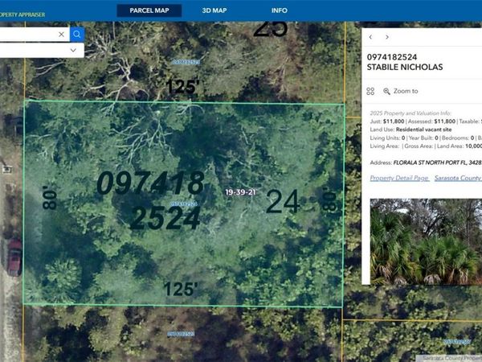
Task: Open the 3D MAP tab
Action: (214, 10)
